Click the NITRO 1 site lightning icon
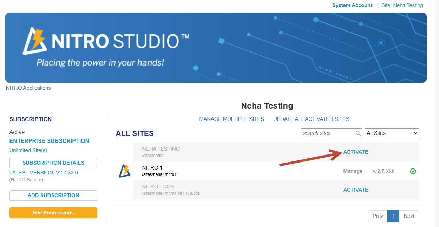 pos(124,171)
